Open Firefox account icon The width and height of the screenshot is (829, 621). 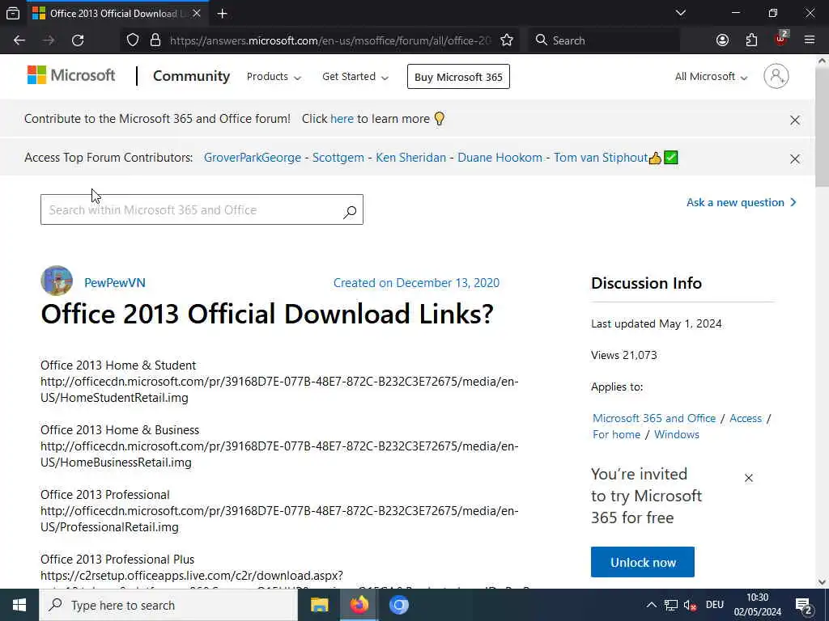(x=722, y=40)
